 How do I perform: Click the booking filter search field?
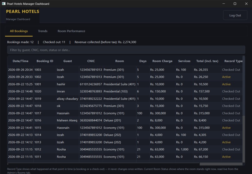[126, 50]
